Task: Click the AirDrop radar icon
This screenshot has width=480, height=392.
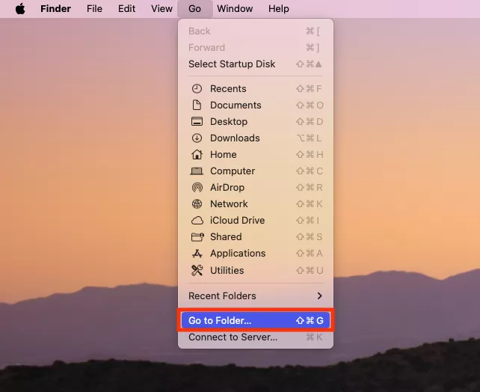Action: (x=197, y=188)
